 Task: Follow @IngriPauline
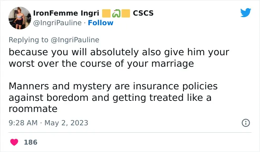click(101, 23)
